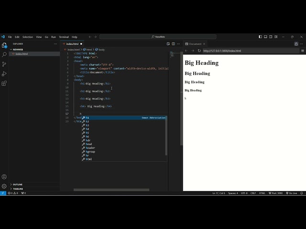306x229 pixels.
Task: Close the Document preview tab
Action: click(x=204, y=44)
